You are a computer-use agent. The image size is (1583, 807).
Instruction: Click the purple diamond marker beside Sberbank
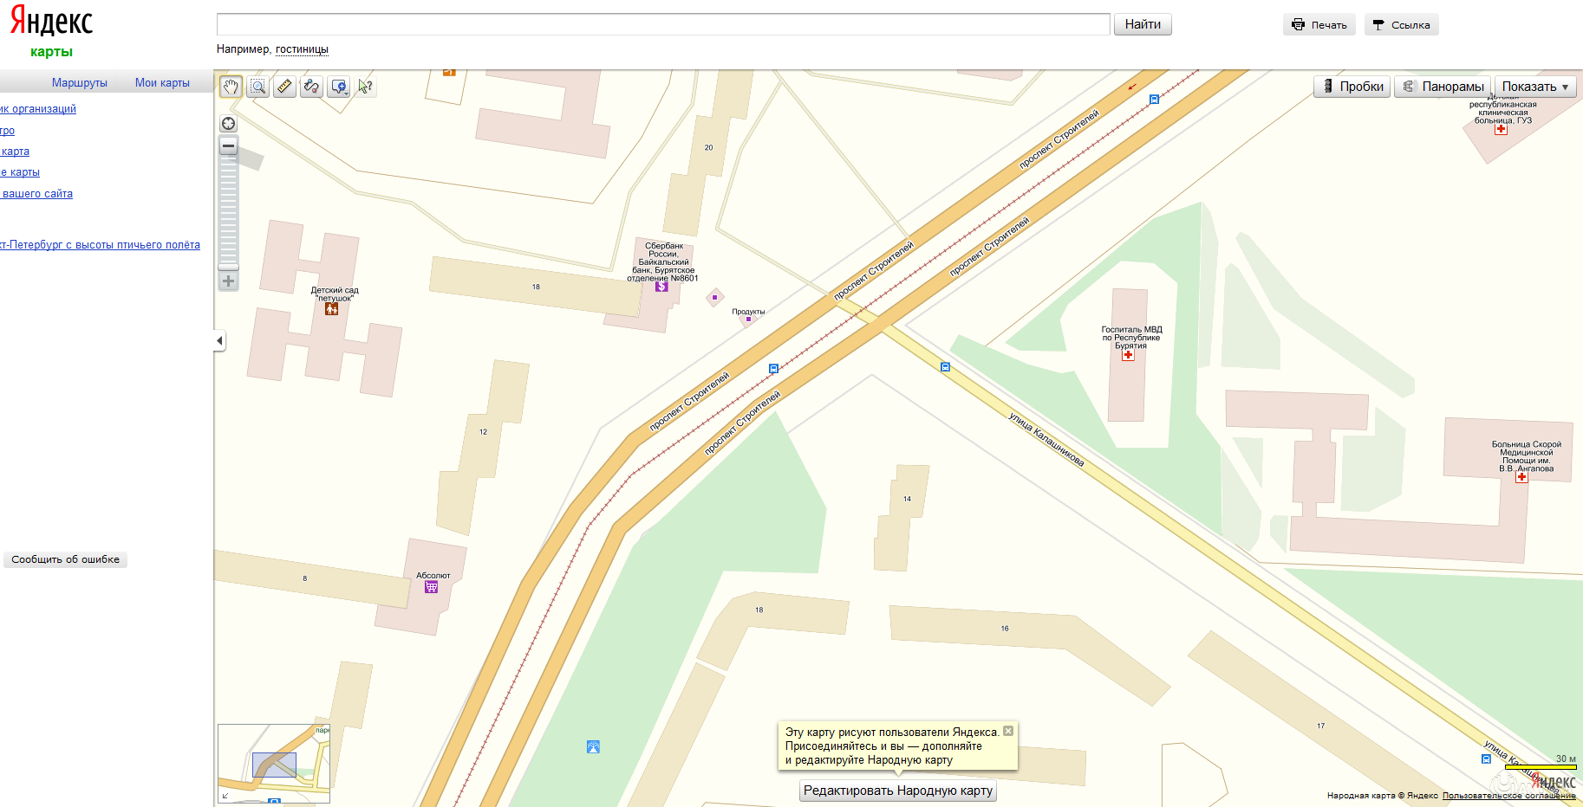click(714, 297)
